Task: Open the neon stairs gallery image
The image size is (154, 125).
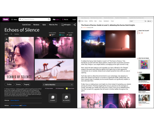Action: pyautogui.click(x=111, y=101)
